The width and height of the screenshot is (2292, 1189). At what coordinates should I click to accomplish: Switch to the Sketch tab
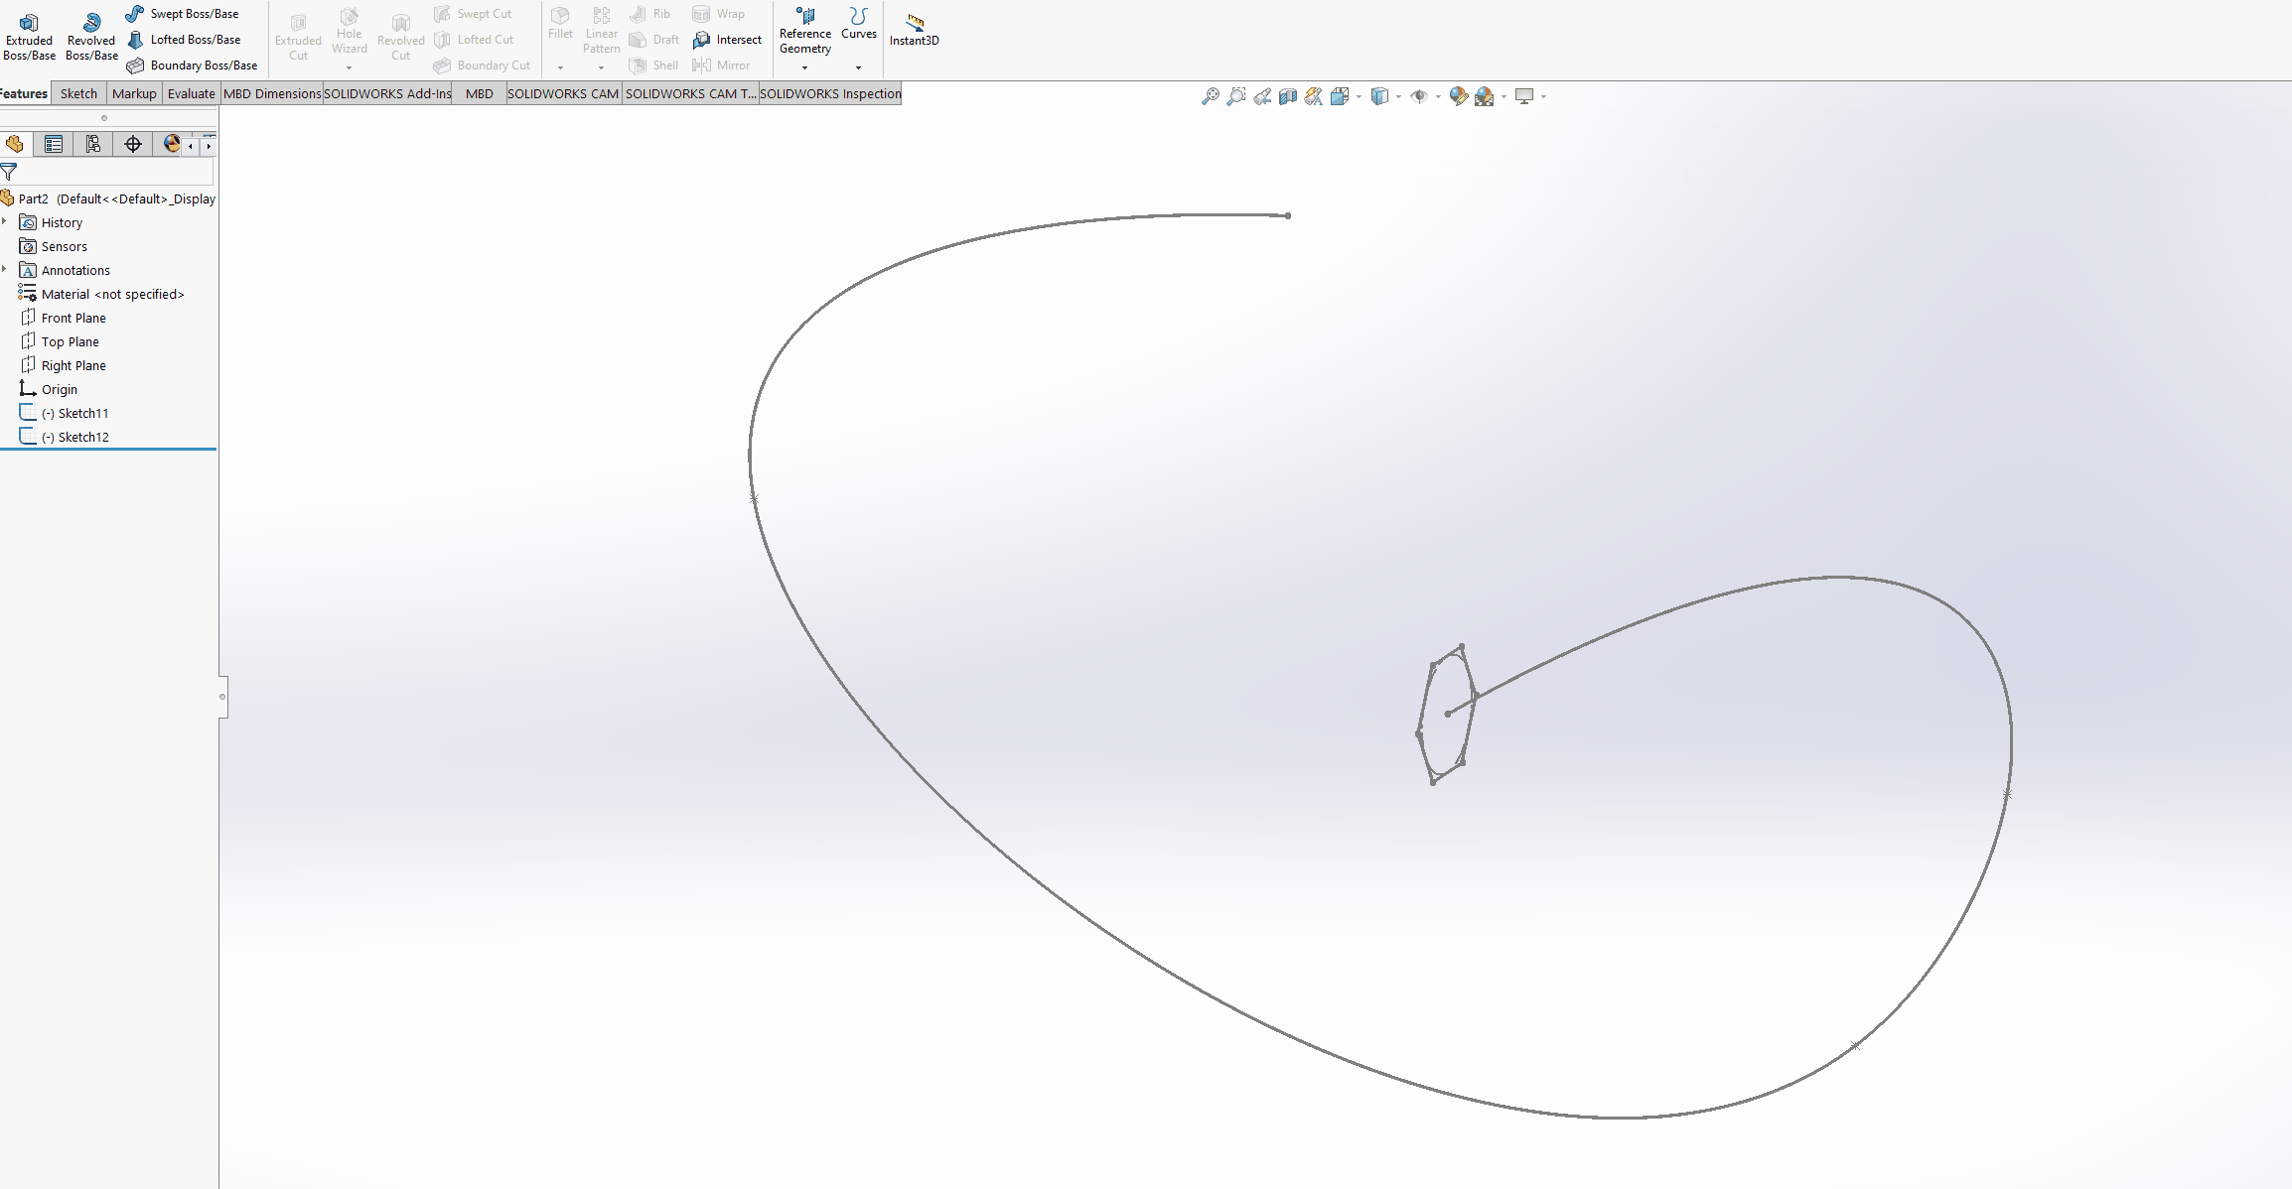78,93
